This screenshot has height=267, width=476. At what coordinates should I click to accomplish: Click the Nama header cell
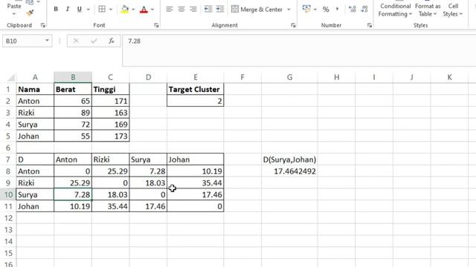pyautogui.click(x=35, y=89)
